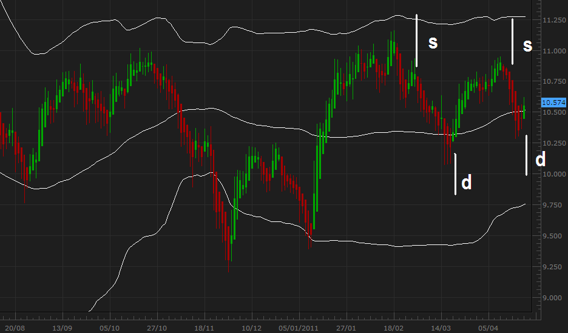Select the 27/01 date axis label

pos(347,328)
